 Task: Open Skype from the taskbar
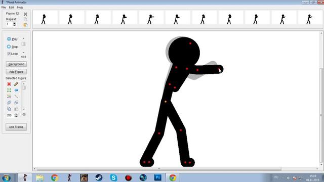[113, 177]
